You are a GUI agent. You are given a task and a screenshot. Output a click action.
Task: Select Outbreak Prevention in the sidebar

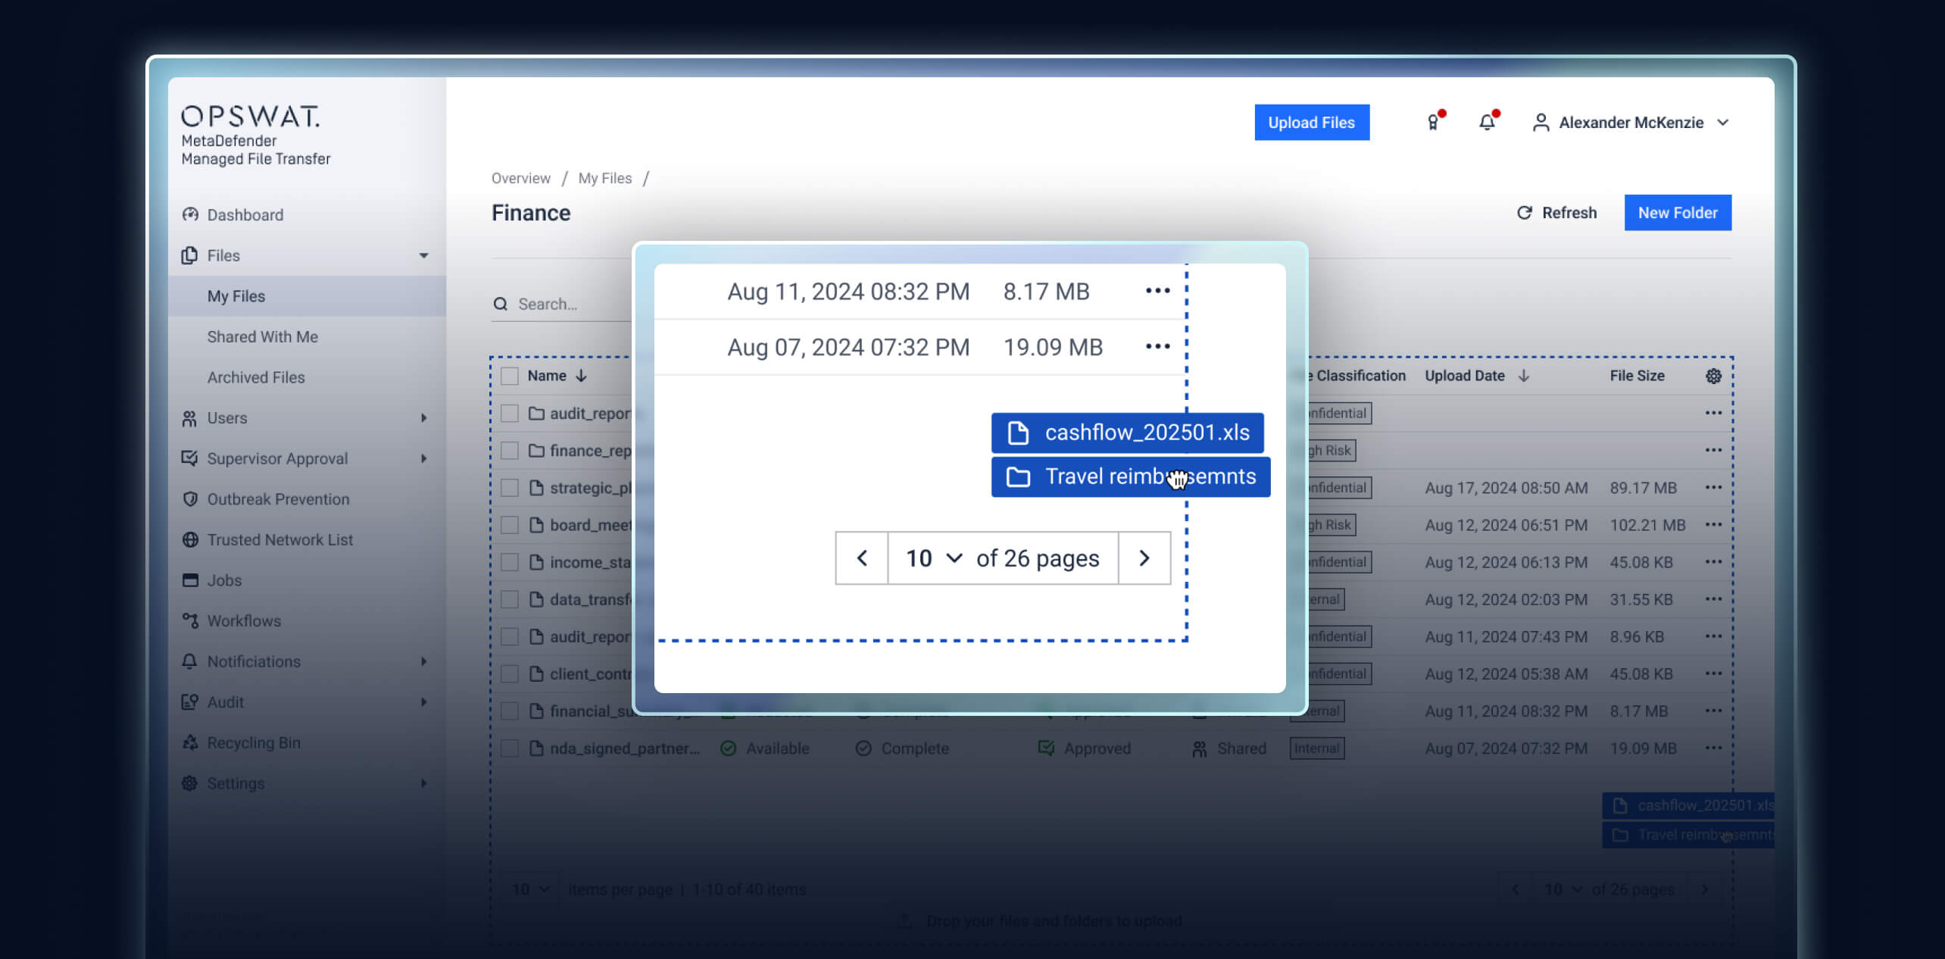[x=278, y=498]
